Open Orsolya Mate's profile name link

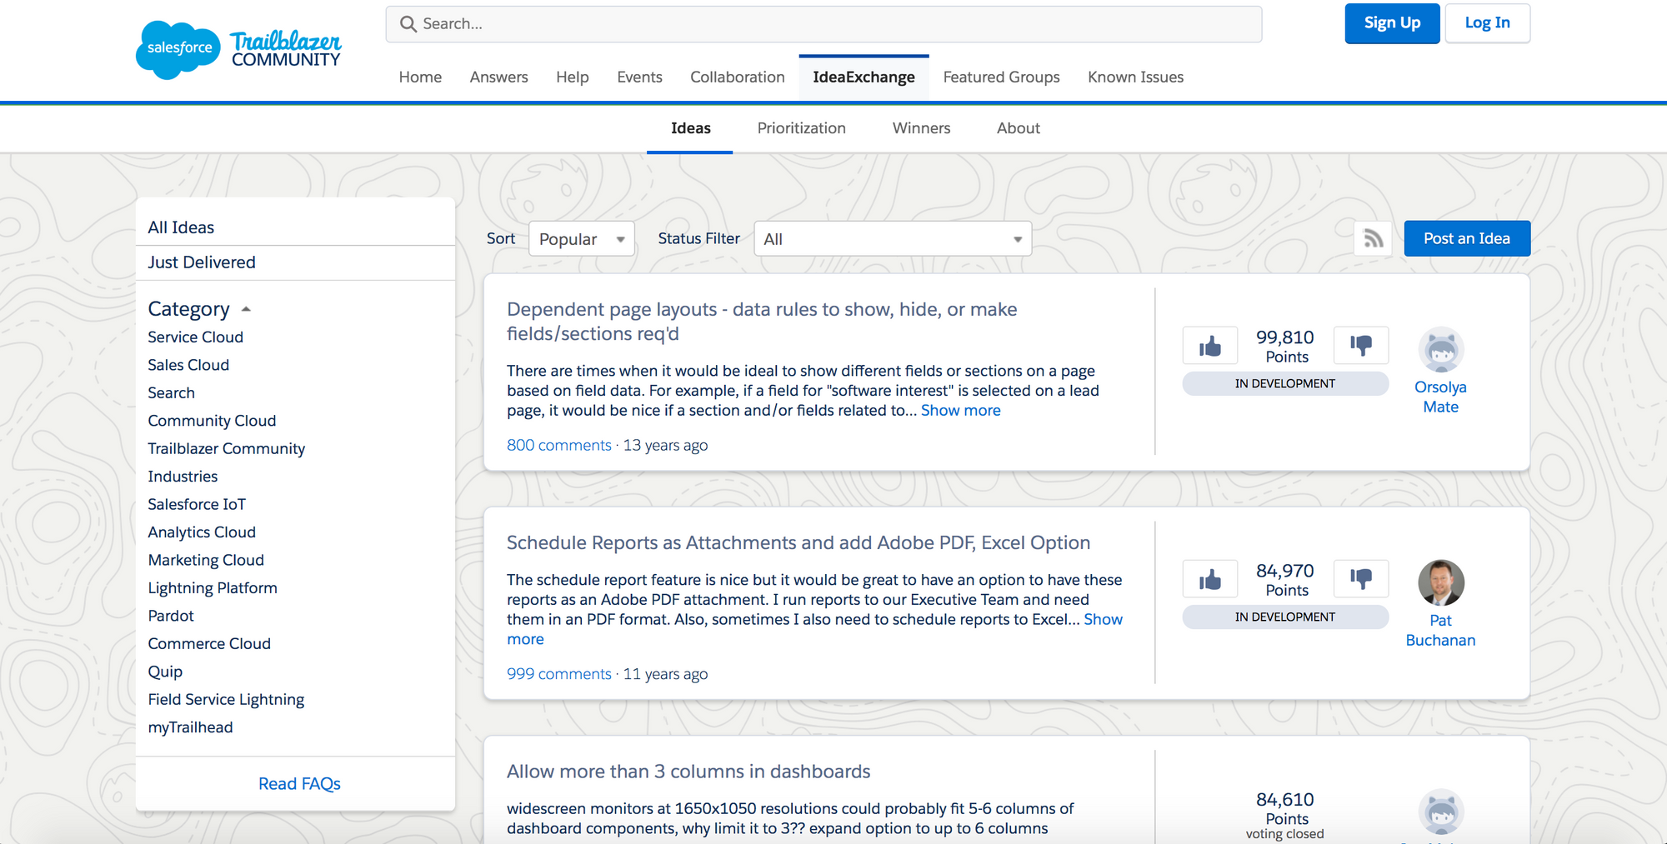[1440, 397]
